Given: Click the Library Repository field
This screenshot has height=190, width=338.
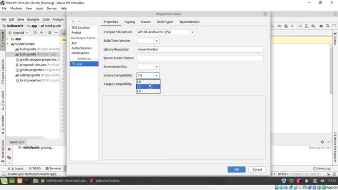Looking at the screenshot, I should [200, 49].
